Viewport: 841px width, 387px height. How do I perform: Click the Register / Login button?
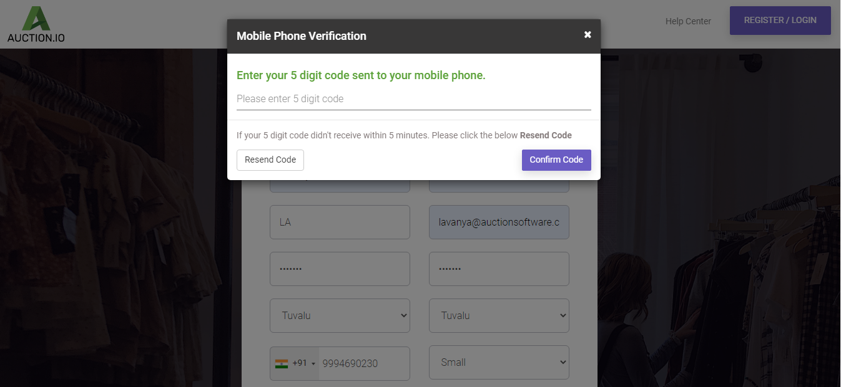(780, 20)
